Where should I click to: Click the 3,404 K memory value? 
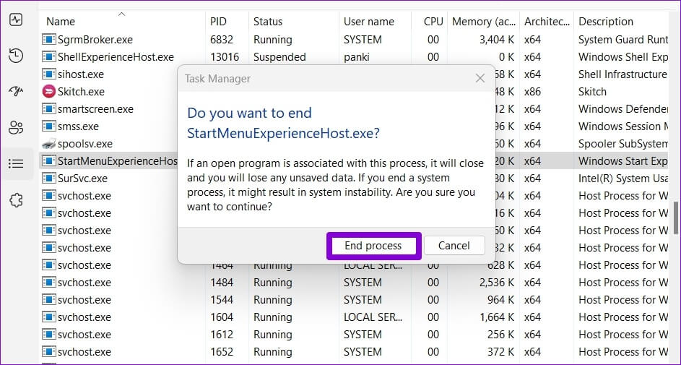pos(497,40)
